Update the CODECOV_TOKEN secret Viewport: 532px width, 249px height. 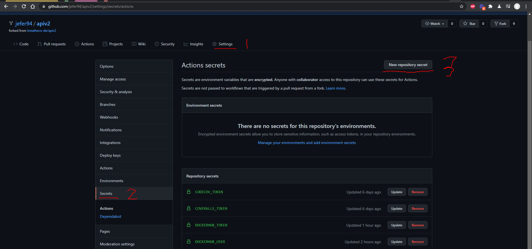click(x=397, y=192)
